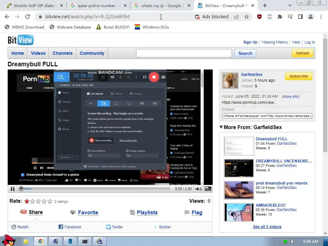Open AMBADEBLEU!! video thumbnail
This screenshot has height=246, width=328.
tap(239, 212)
